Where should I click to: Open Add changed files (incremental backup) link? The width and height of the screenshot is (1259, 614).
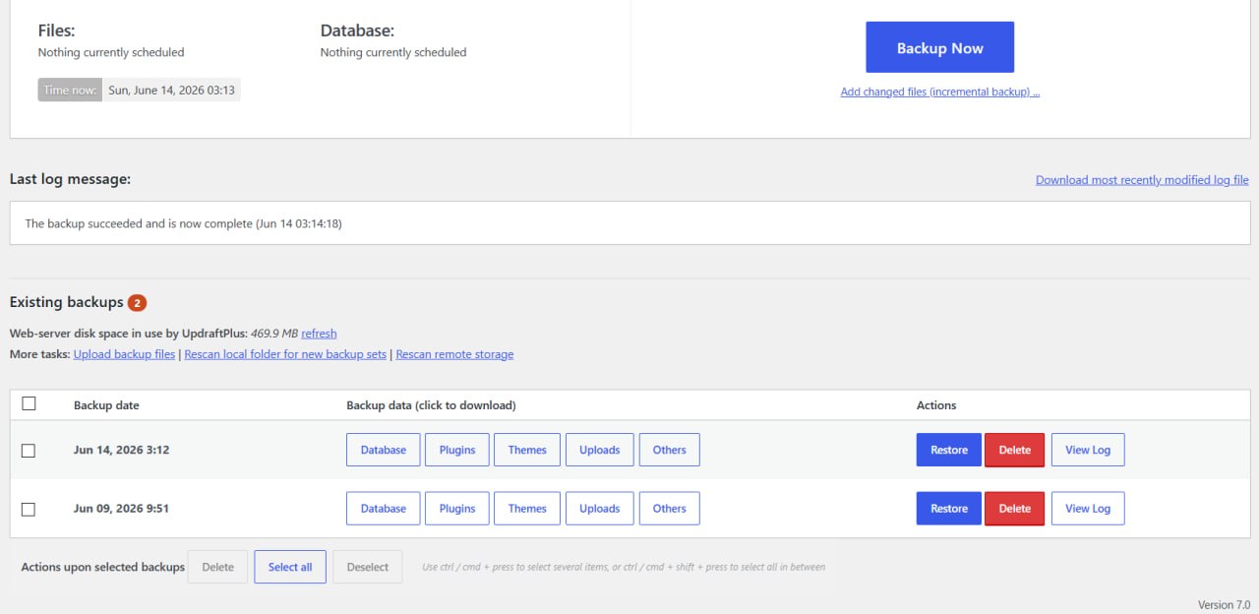tap(939, 92)
